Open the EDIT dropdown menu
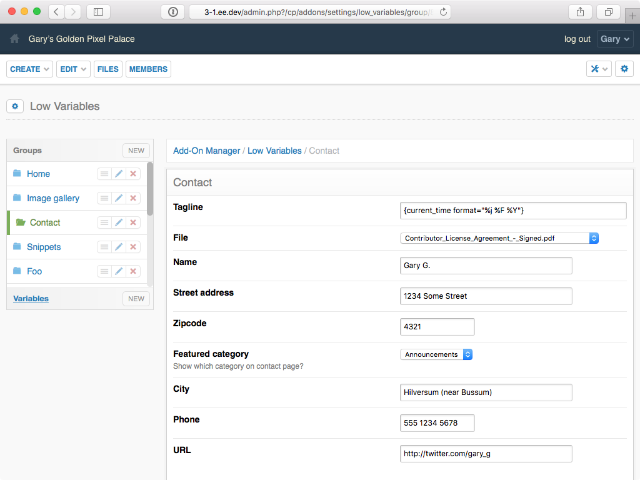 tap(73, 69)
